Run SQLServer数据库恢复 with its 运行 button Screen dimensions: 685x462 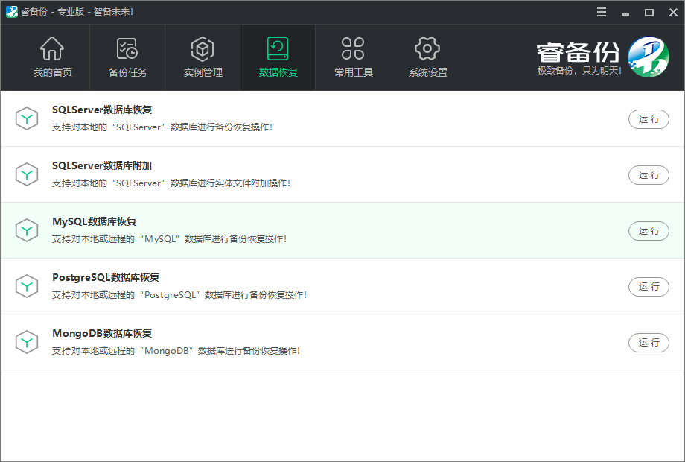click(649, 119)
